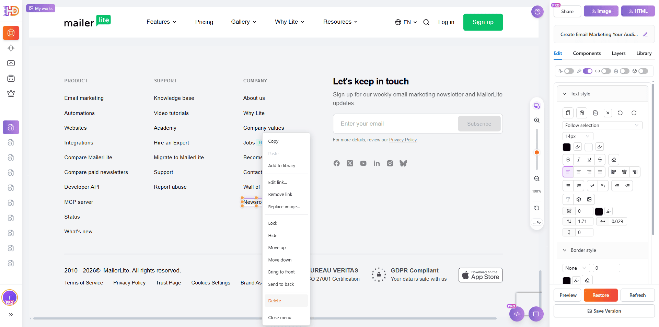Center align the text
This screenshot has width=659, height=327.
pos(579,172)
